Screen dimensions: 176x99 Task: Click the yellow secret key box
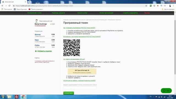pos(82,71)
